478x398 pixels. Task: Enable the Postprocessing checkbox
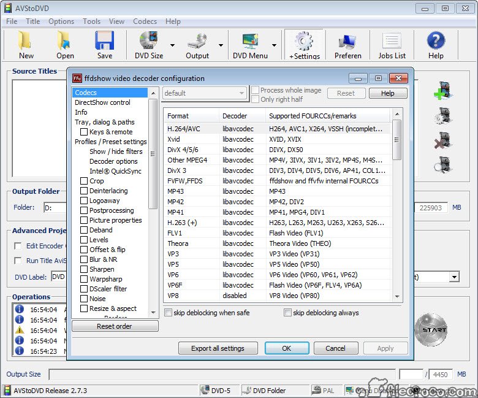84,210
